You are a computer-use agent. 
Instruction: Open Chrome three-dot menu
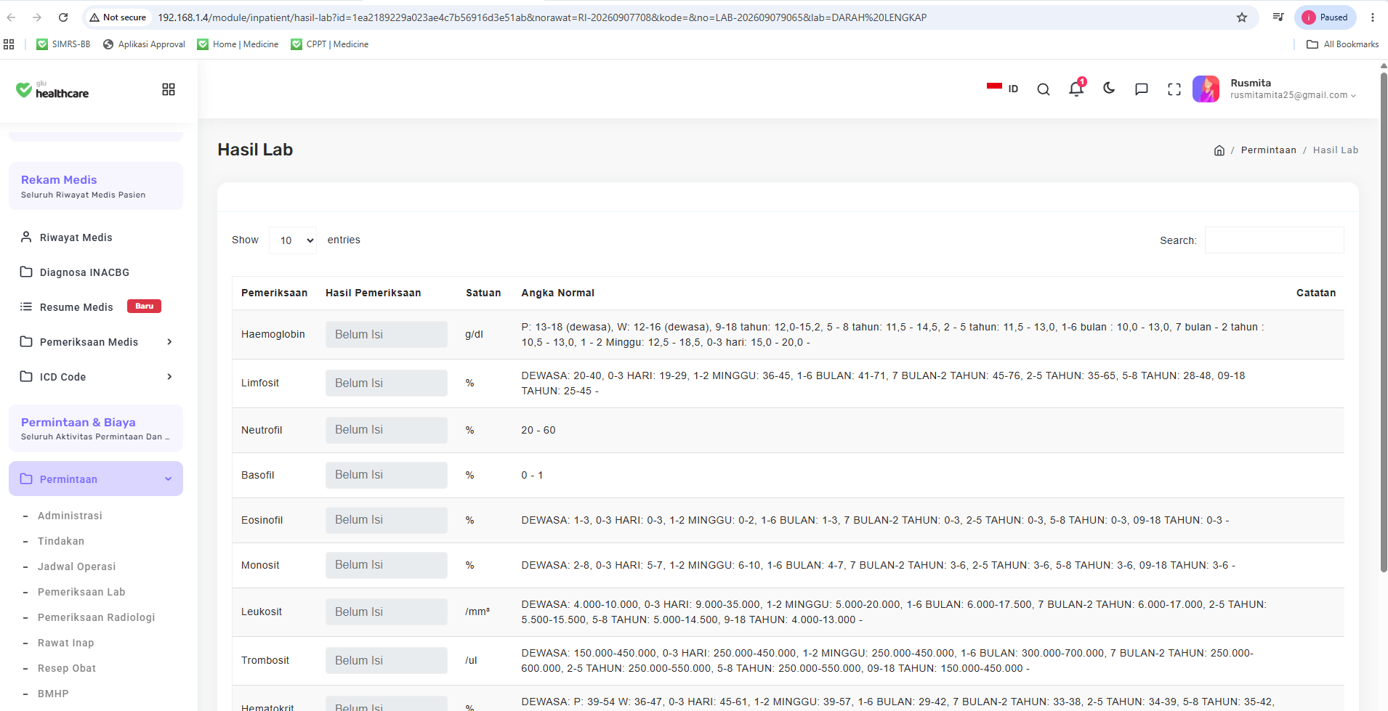tap(1373, 17)
